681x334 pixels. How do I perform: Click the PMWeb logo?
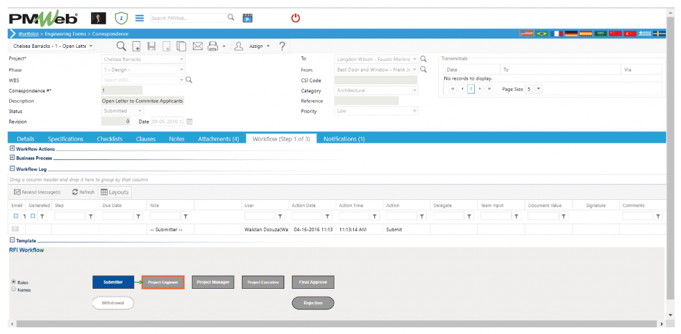[x=43, y=18]
